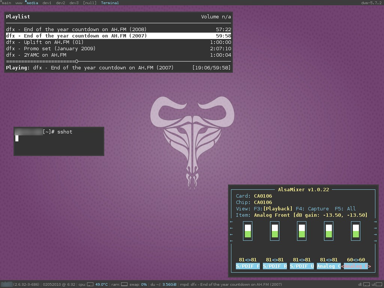Click the square indicator on main tag
This screenshot has height=288, width=384.
[x=1, y=1]
